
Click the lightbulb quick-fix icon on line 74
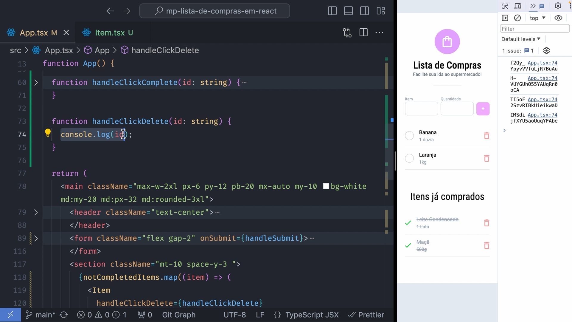pyautogui.click(x=48, y=132)
